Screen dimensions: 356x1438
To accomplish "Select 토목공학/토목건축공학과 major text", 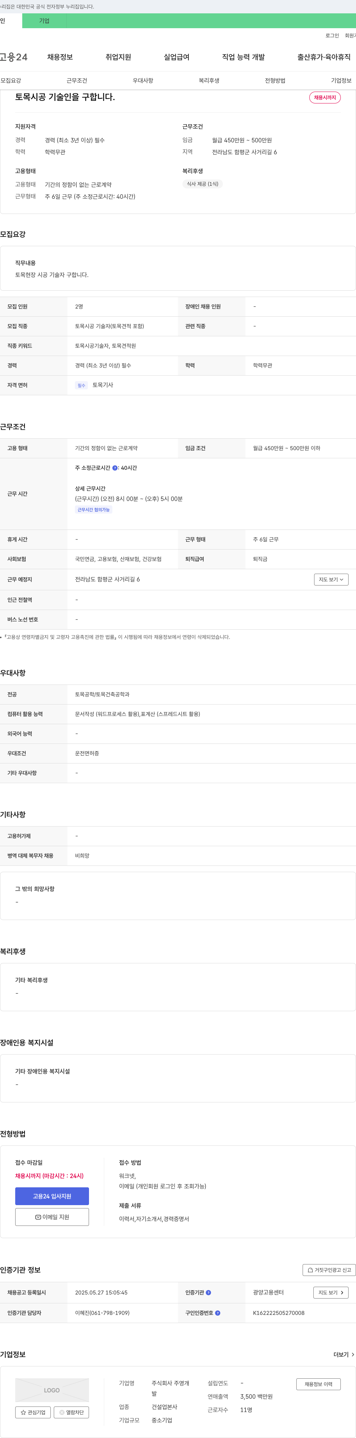I will click(x=102, y=695).
